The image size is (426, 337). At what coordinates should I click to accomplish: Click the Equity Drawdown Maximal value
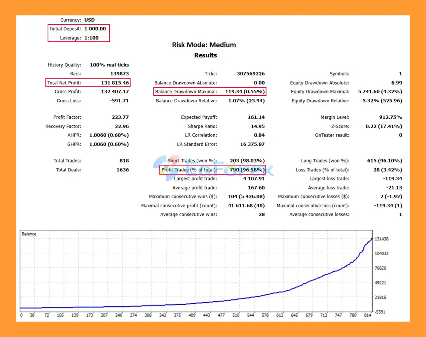380,92
